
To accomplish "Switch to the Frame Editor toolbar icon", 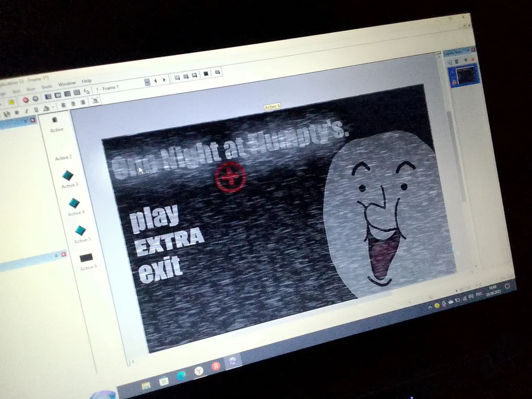I will click(58, 95).
